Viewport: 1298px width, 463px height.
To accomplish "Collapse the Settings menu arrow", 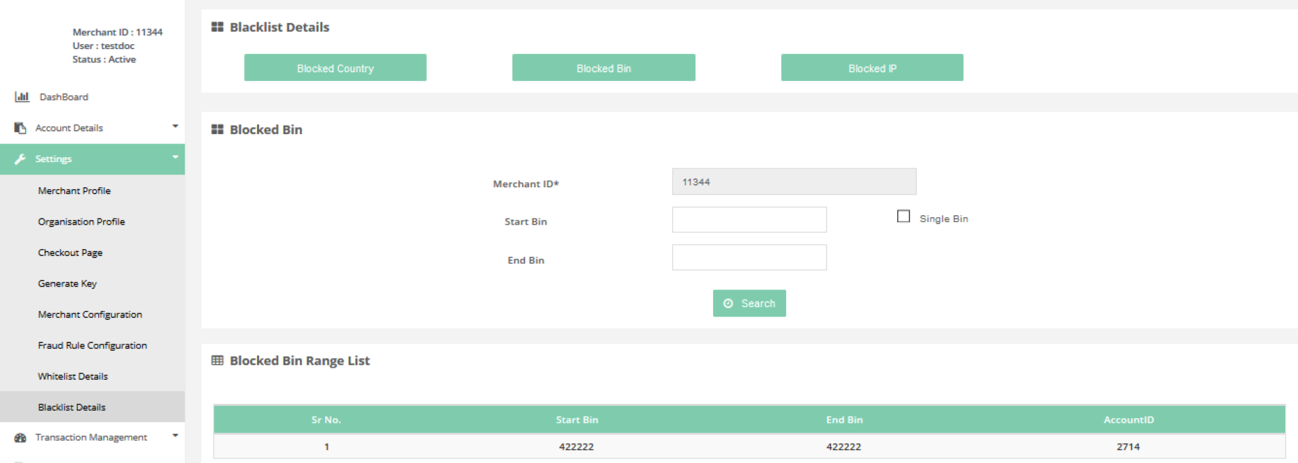I will tap(175, 157).
